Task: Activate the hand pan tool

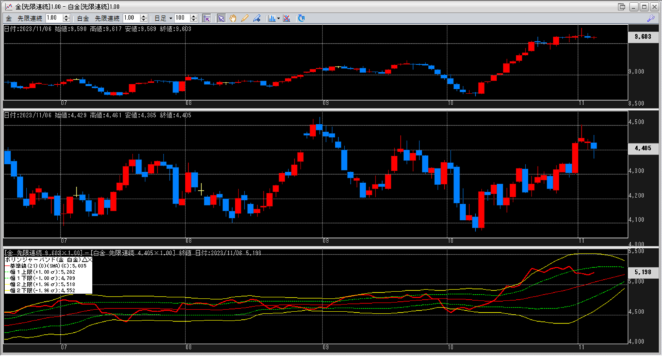Action: [x=233, y=18]
